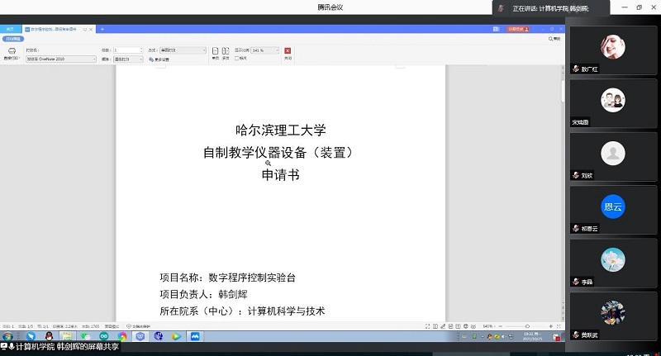Viewport: 661px width, 356px height.
Task: Switch to the home tab
Action: coord(11,29)
